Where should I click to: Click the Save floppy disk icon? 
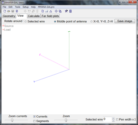[x=13, y=11]
